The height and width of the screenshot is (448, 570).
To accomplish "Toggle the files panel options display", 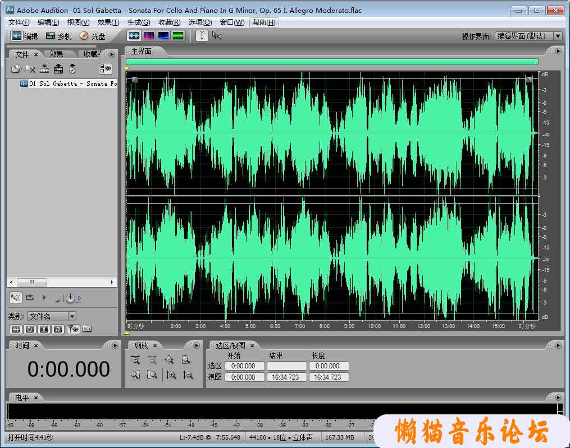I will pyautogui.click(x=106, y=68).
